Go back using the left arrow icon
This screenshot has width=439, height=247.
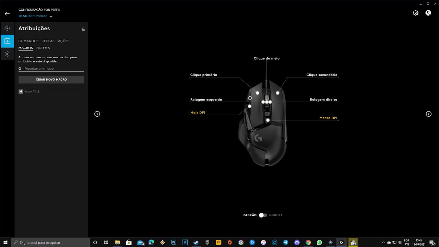[7, 14]
